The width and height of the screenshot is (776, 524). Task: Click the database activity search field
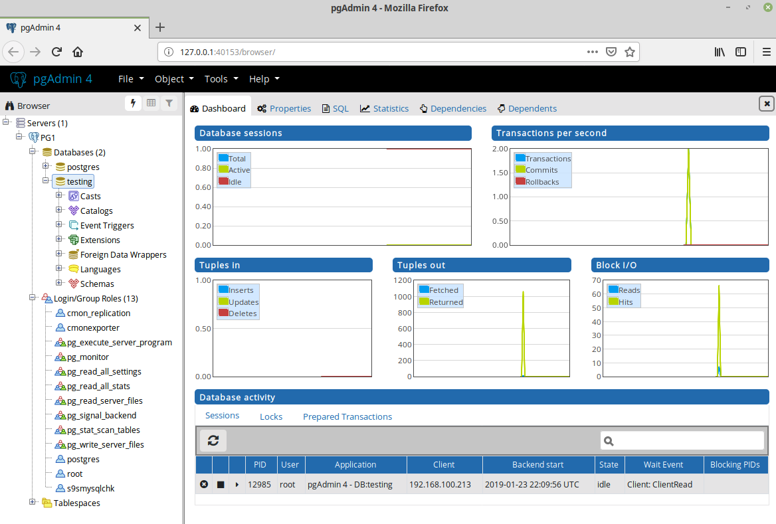coord(682,440)
